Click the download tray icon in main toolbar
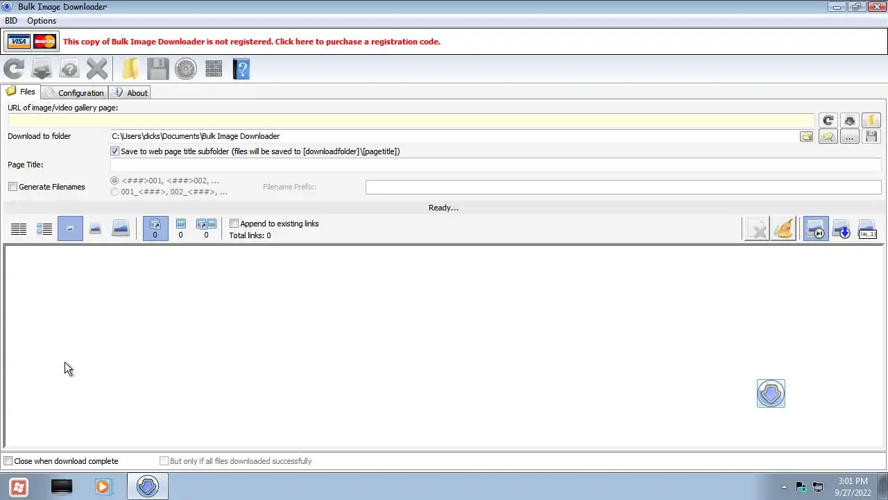The image size is (888, 500). pyautogui.click(x=42, y=69)
